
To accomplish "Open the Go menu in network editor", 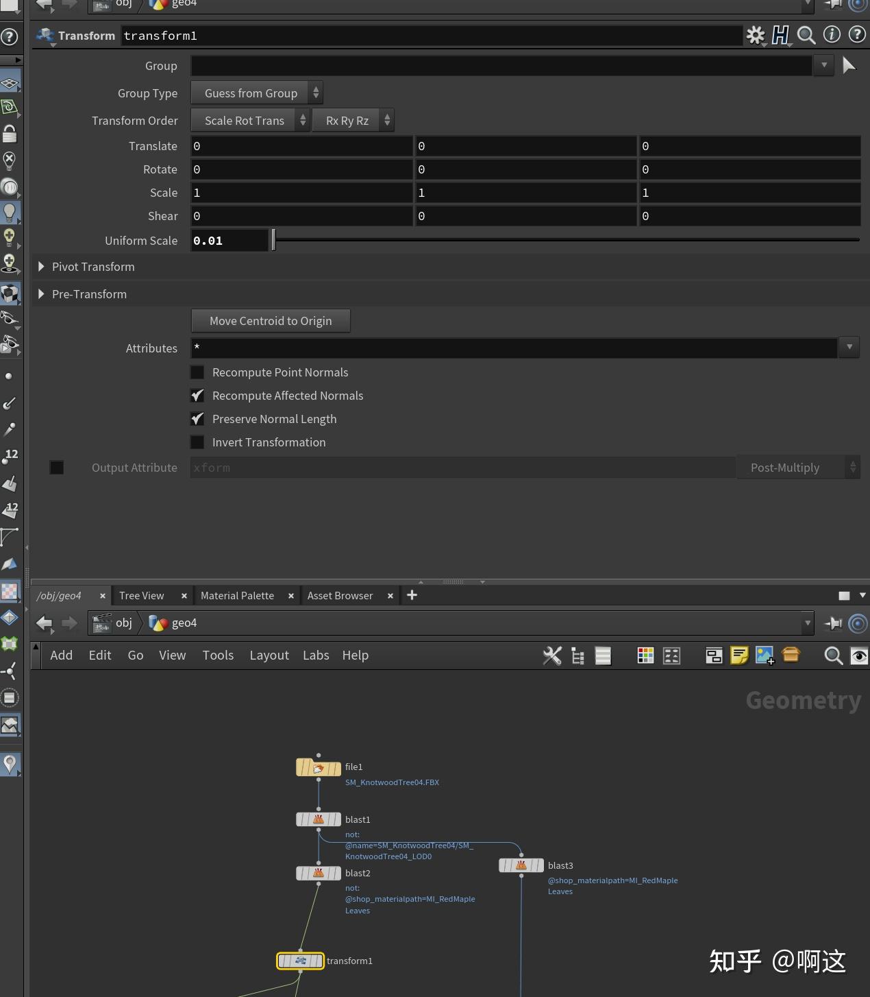I will 136,656.
